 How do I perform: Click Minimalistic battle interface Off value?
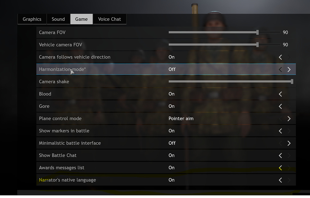coord(172,143)
